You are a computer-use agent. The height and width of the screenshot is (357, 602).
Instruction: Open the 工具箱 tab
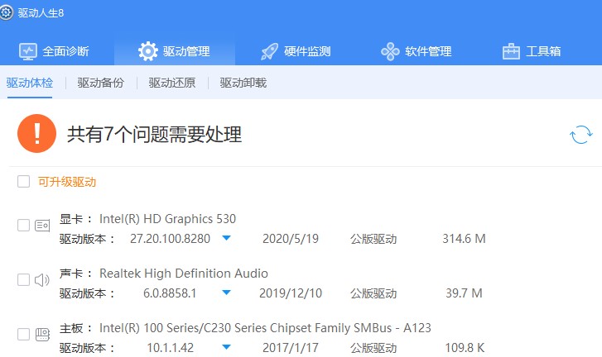point(532,51)
